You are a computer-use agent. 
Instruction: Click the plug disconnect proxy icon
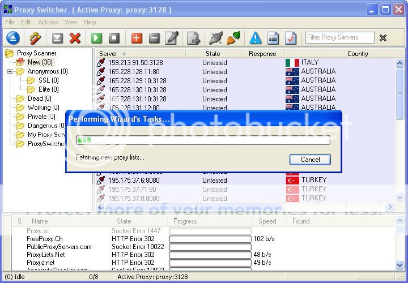pos(215,38)
